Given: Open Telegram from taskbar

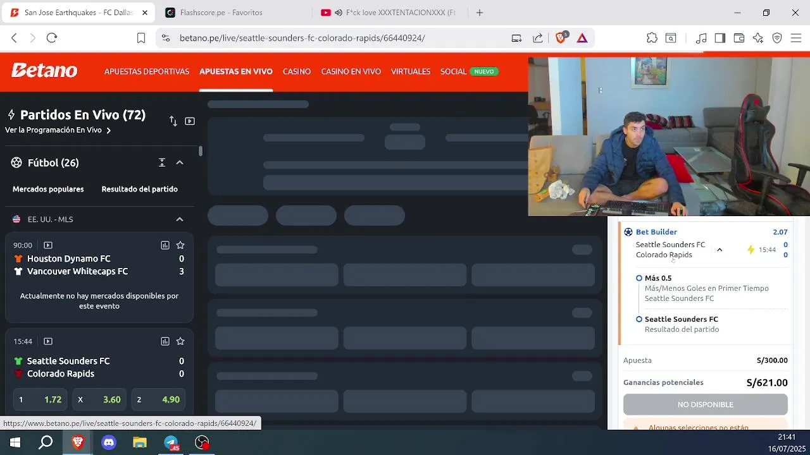Looking at the screenshot, I should click(171, 442).
